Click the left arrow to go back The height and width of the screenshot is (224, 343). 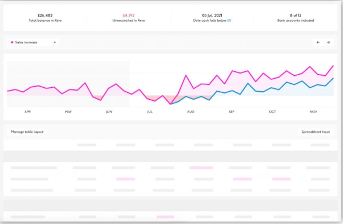[x=318, y=42]
